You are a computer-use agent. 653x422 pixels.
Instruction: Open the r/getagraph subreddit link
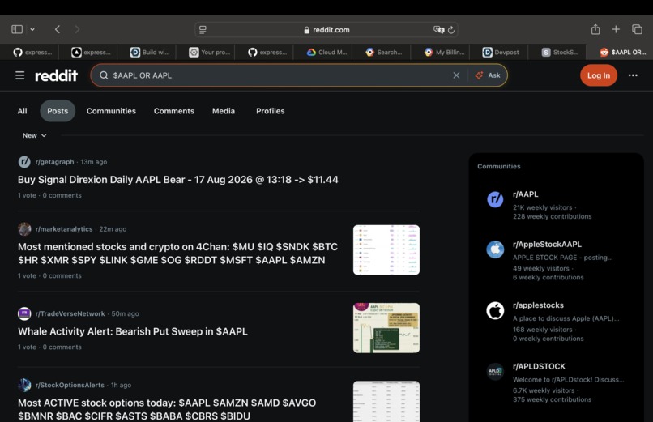pyautogui.click(x=54, y=162)
